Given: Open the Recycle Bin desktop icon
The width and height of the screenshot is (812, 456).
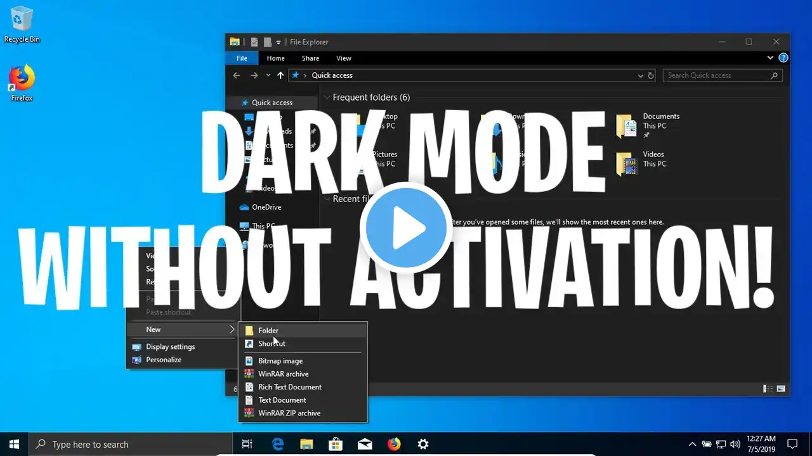Looking at the screenshot, I should click(x=22, y=24).
